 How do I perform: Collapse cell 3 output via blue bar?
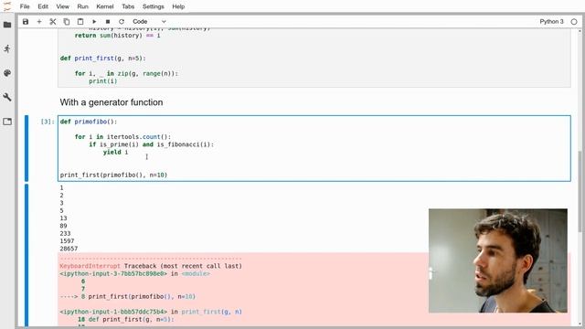[x=27, y=256]
